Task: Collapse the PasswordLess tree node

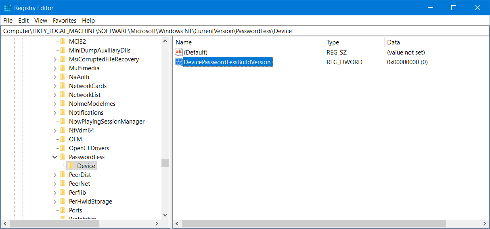Action: tap(55, 157)
